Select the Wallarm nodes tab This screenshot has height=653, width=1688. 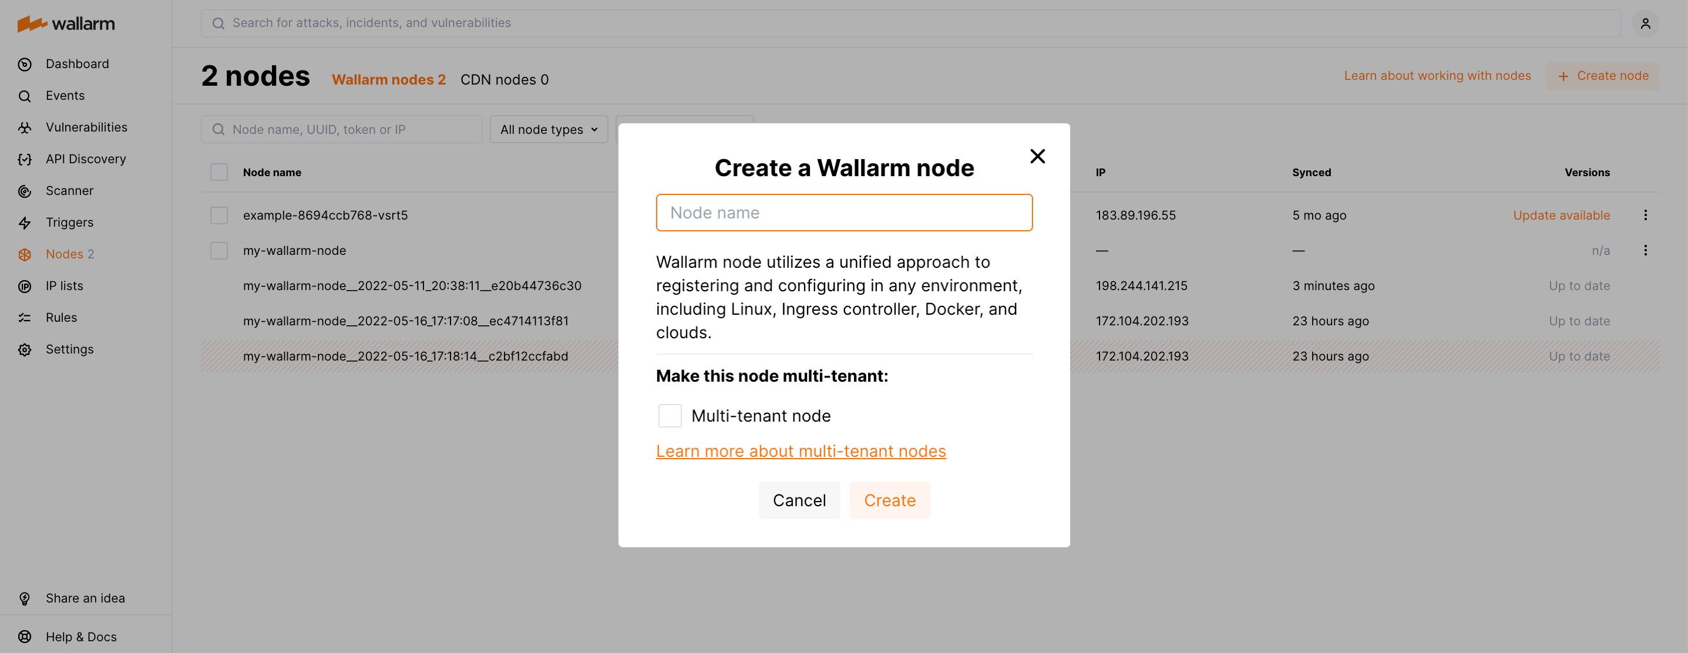pos(389,79)
